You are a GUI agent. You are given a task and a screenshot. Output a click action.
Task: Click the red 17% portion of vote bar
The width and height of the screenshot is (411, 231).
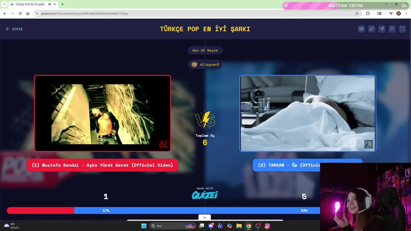click(x=40, y=210)
